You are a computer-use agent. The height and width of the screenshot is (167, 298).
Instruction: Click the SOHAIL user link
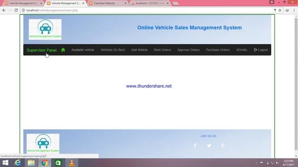[242, 50]
